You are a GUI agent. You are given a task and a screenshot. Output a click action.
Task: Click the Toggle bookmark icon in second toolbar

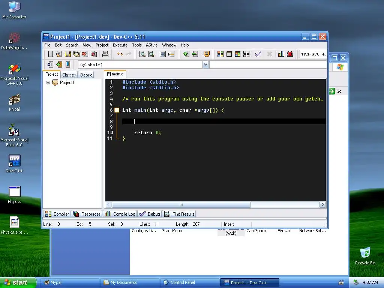(59, 64)
